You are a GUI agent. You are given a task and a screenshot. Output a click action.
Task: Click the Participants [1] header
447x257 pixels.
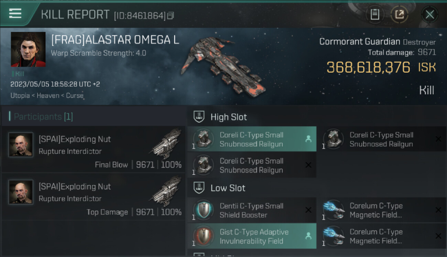41,117
